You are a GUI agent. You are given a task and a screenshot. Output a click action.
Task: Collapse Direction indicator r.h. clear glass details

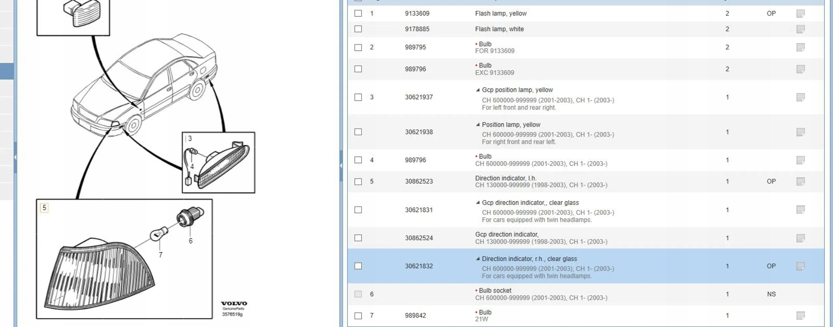478,259
